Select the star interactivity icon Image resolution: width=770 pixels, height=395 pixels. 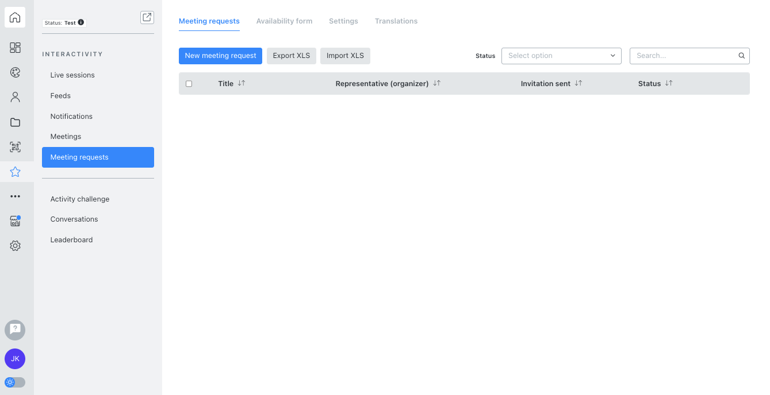pyautogui.click(x=15, y=172)
